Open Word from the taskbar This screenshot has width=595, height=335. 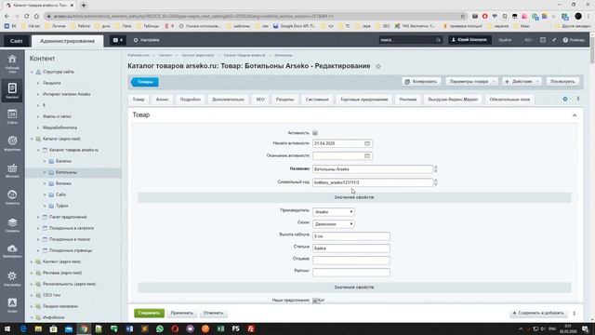pyautogui.click(x=129, y=328)
